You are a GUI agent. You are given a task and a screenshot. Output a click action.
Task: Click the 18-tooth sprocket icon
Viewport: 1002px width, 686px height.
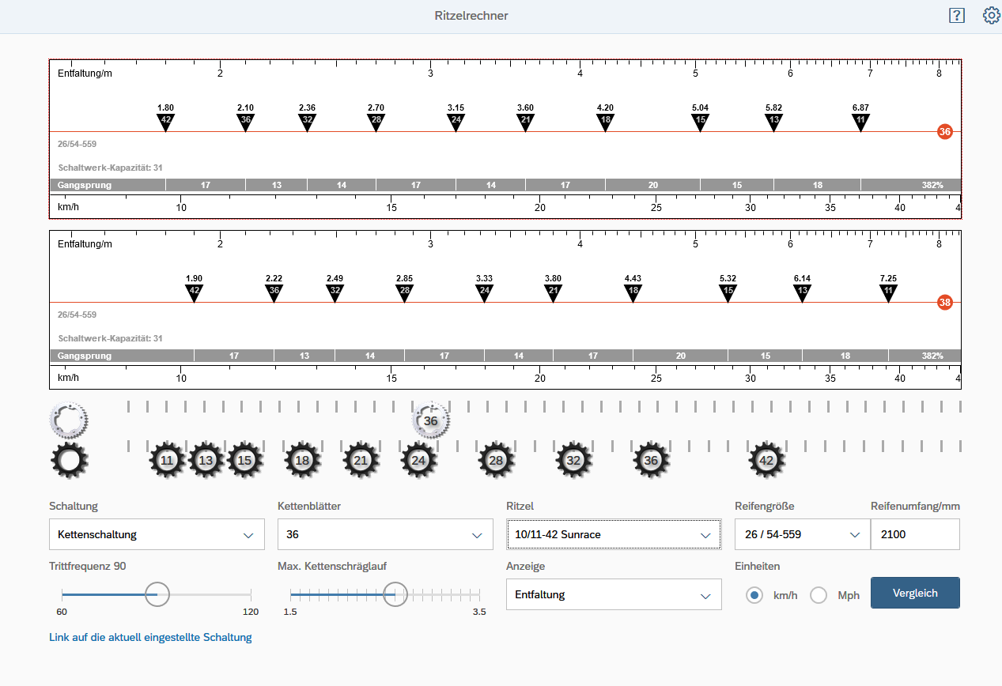click(302, 460)
